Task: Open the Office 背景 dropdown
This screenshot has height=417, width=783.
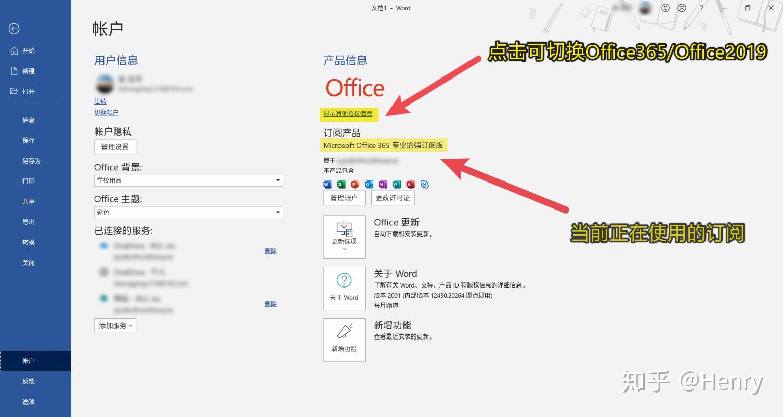Action: pyautogui.click(x=189, y=180)
